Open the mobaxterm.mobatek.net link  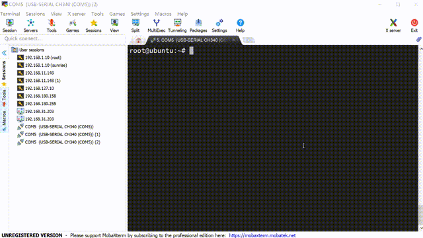point(262,235)
